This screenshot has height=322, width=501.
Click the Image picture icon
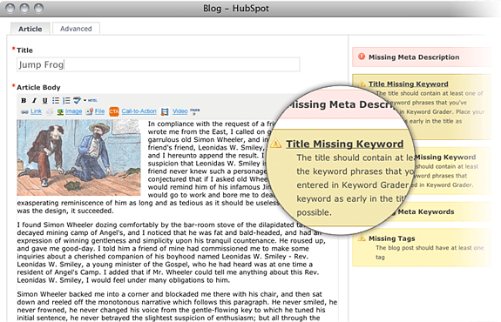click(60, 111)
